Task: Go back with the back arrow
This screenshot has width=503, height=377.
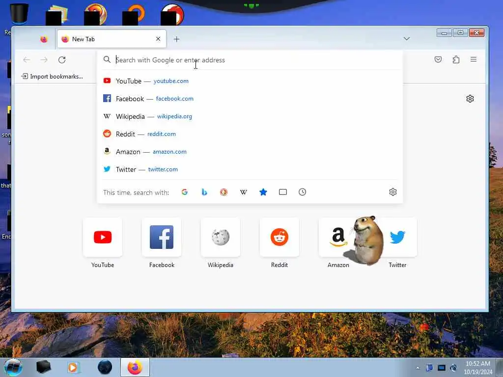Action: tap(27, 59)
